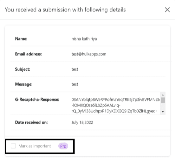This screenshot has height=160, width=175.
Task: Tick the Mark as important checkbox
Action: (13, 146)
